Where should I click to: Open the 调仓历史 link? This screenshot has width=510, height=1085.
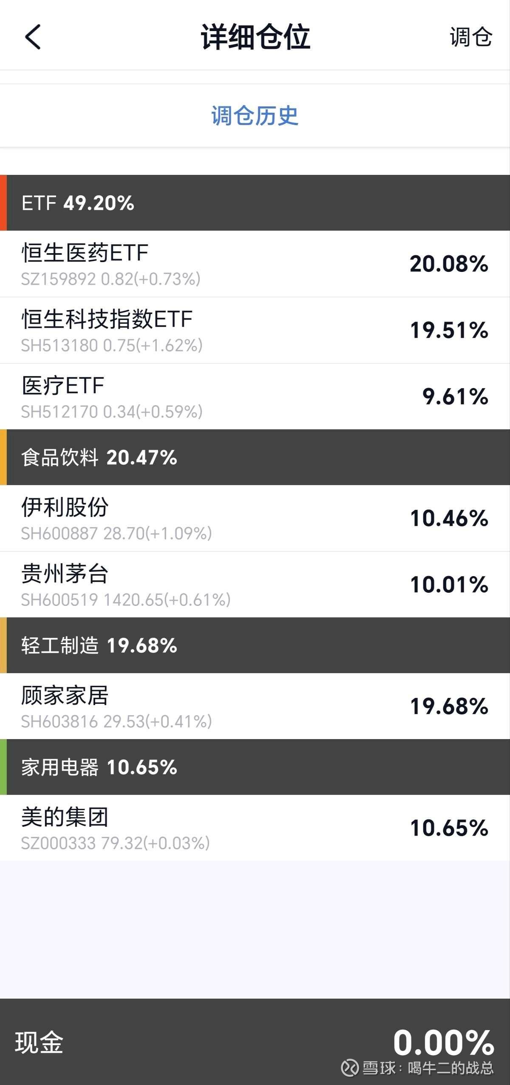[255, 116]
